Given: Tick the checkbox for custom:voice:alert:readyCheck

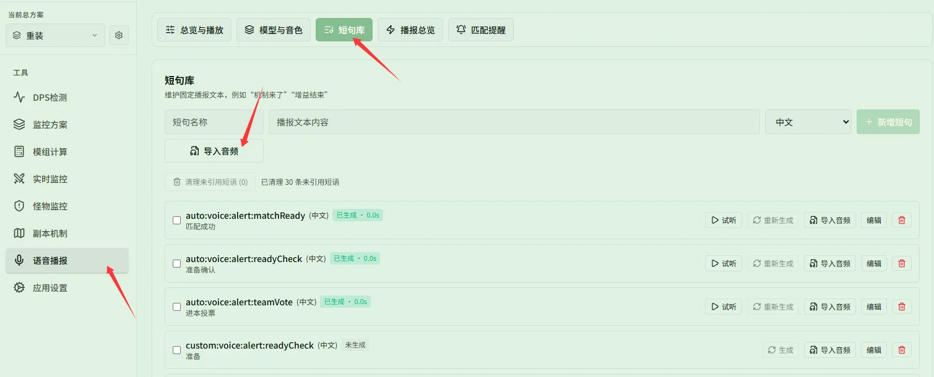Looking at the screenshot, I should (x=177, y=350).
